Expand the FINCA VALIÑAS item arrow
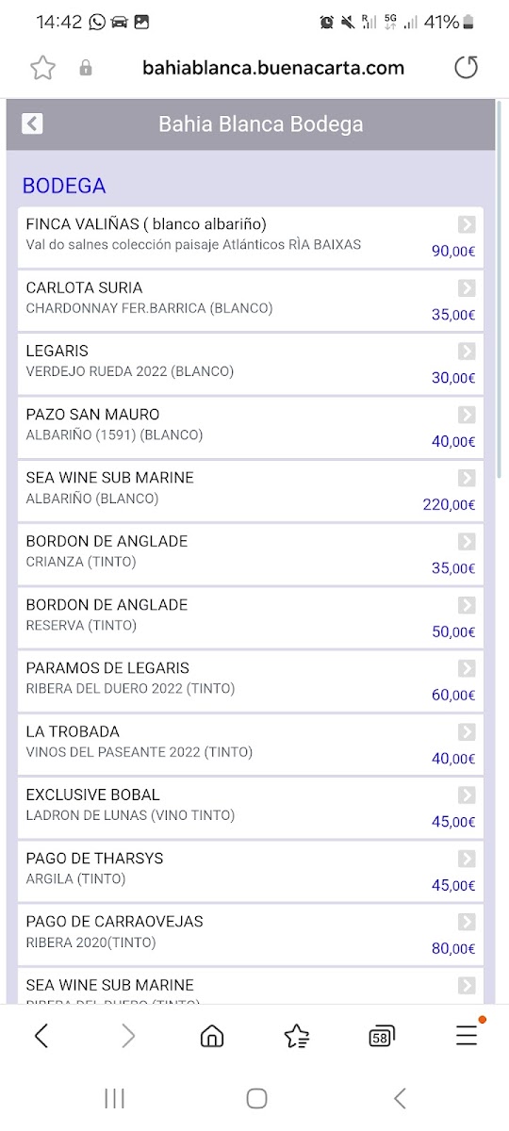This screenshot has width=509, height=1131. (x=467, y=224)
